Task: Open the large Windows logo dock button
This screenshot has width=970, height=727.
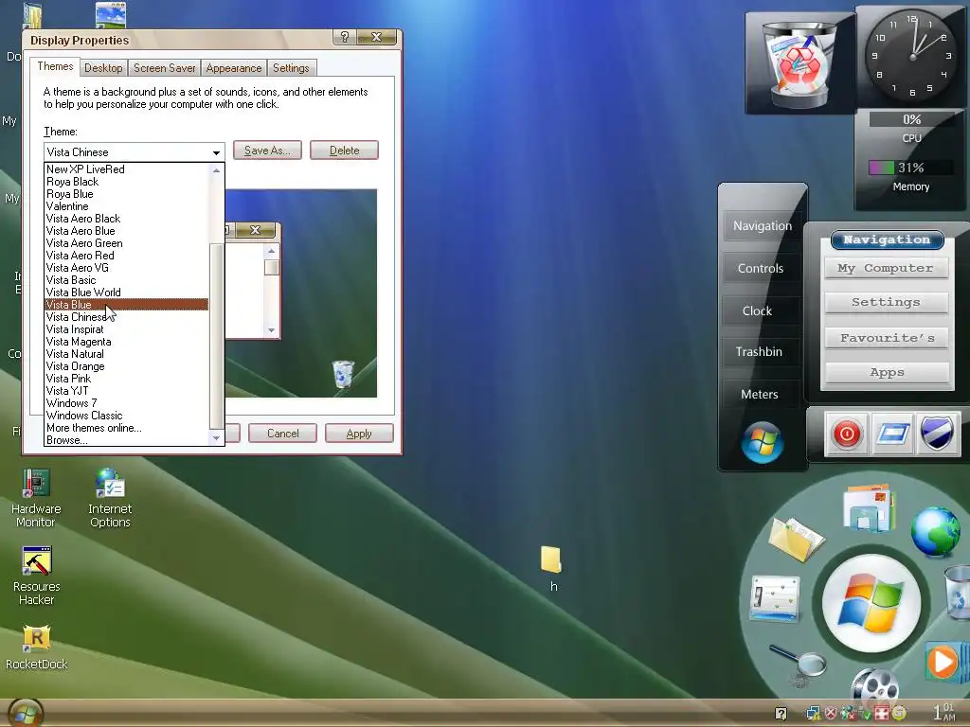Action: point(871,603)
